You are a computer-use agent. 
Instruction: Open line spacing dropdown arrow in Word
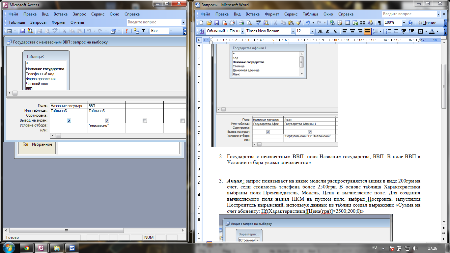click(x=381, y=31)
